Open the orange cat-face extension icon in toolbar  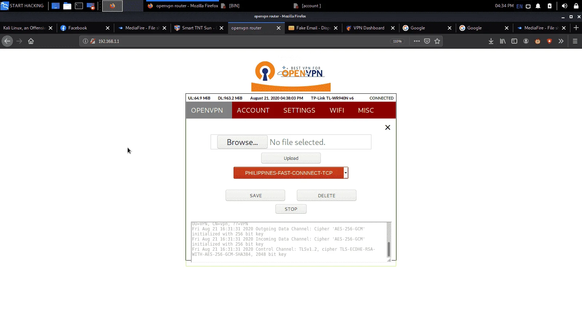coord(538,41)
